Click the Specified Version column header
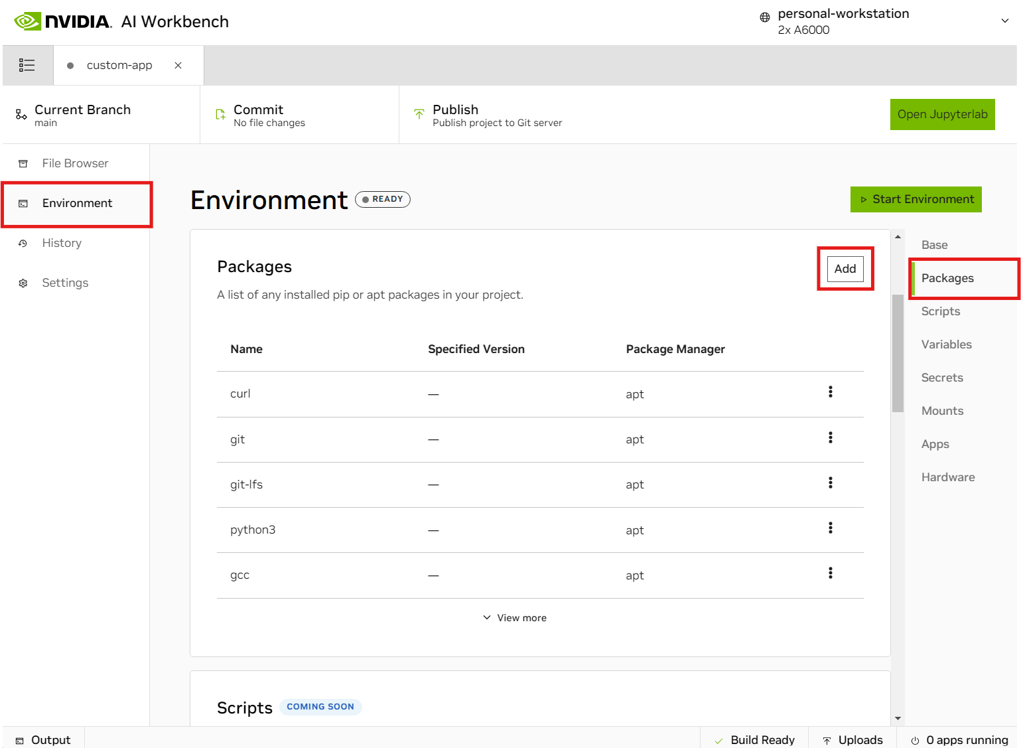This screenshot has width=1021, height=748. (476, 349)
